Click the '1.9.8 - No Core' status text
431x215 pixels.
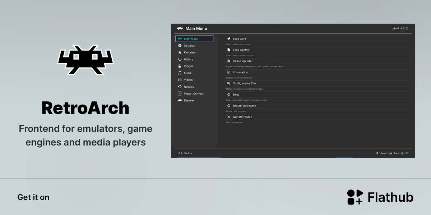coord(185,153)
